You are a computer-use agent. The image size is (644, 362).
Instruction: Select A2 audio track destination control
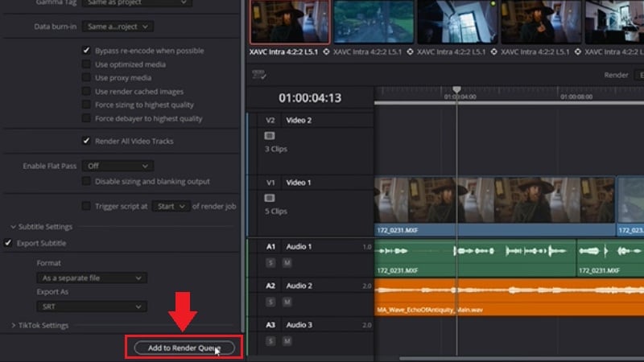[x=270, y=286]
